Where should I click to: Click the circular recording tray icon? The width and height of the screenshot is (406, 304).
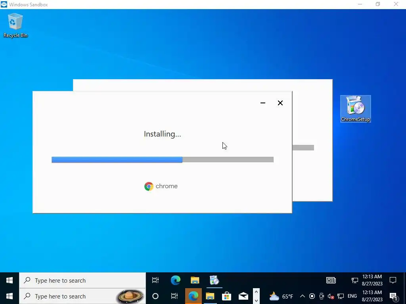[312, 296]
